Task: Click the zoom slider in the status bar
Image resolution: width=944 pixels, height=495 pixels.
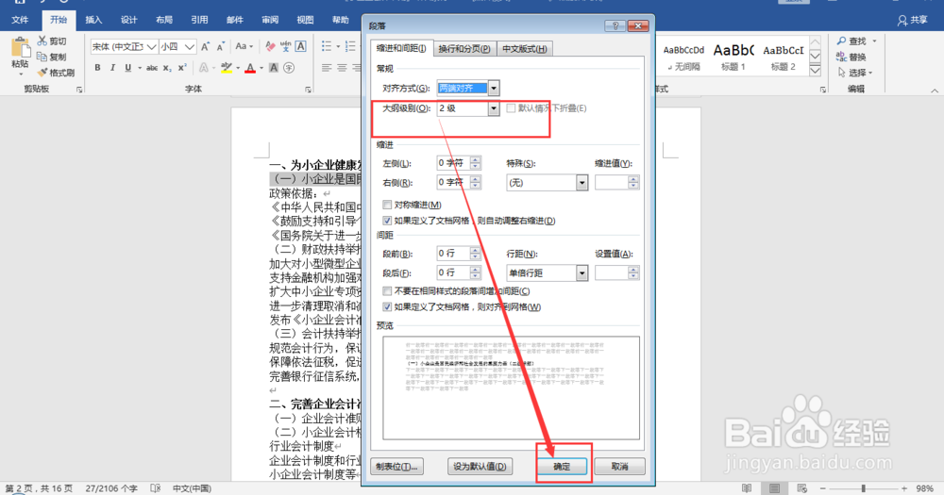Action: (863, 488)
